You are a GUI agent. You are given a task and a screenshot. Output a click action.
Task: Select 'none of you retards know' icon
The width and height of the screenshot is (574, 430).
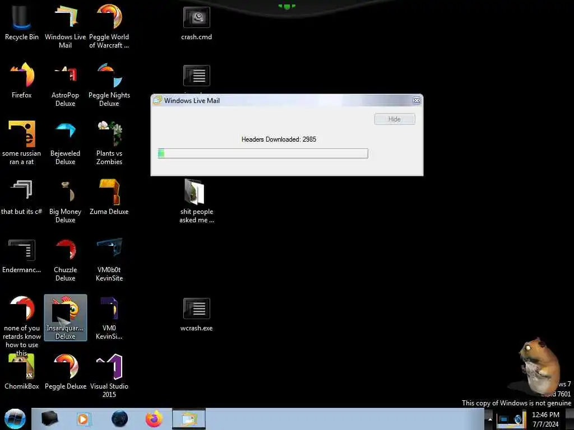[22, 325]
